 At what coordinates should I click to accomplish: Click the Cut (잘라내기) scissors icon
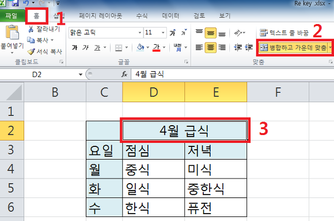click(31, 29)
